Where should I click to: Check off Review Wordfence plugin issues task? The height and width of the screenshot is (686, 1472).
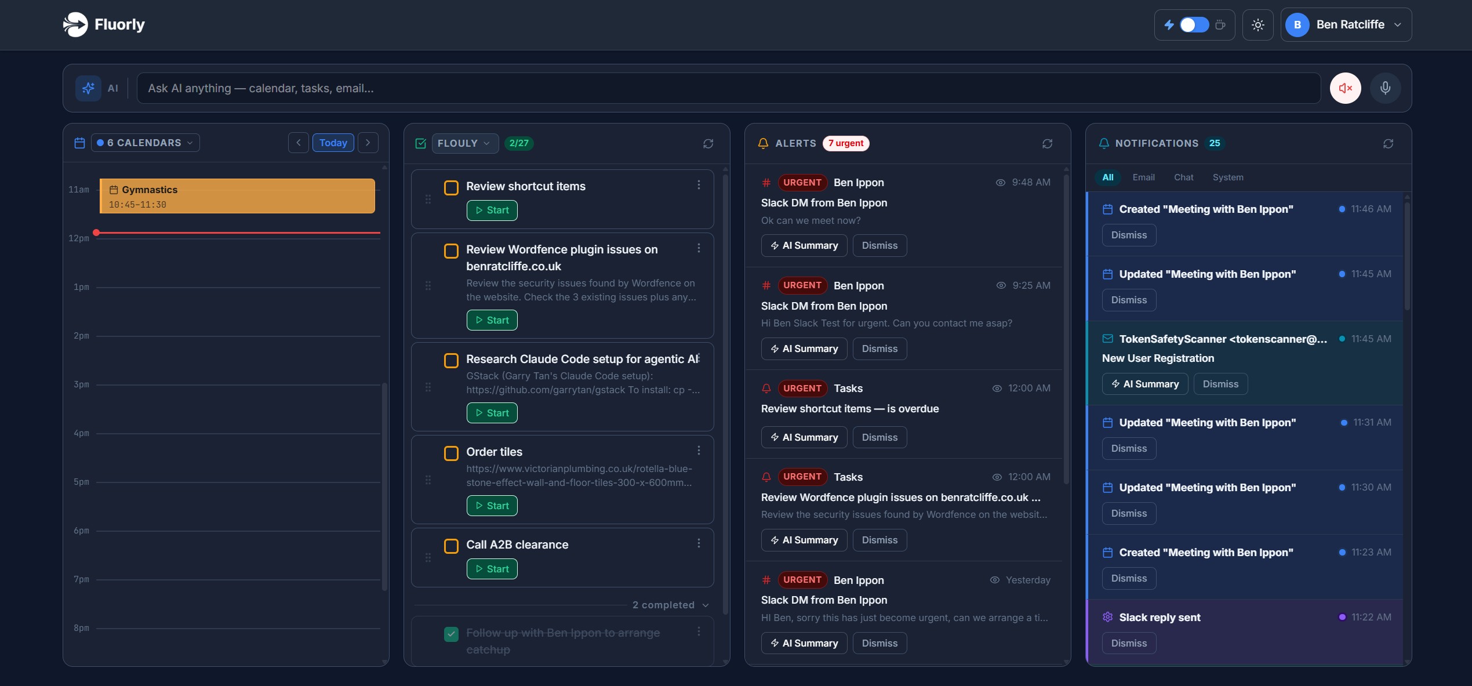click(x=451, y=251)
